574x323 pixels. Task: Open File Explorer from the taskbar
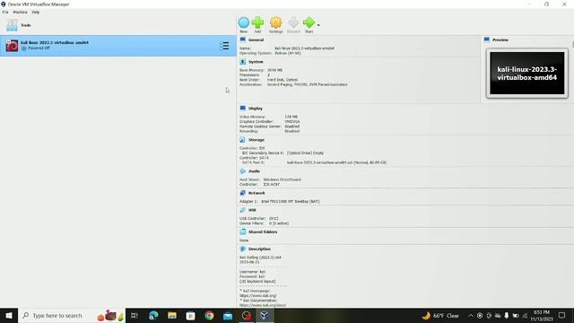[x=172, y=315]
